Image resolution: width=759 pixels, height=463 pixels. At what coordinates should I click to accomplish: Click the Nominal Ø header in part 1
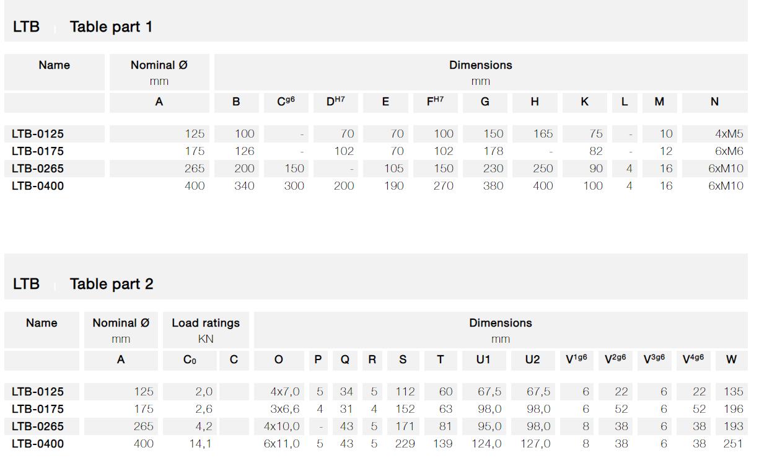159,73
